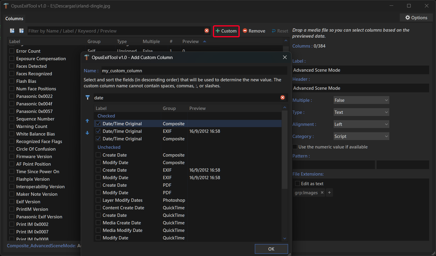Viewport: 436px width, 256px height.
Task: Move selected field down with arrow
Action: click(87, 133)
